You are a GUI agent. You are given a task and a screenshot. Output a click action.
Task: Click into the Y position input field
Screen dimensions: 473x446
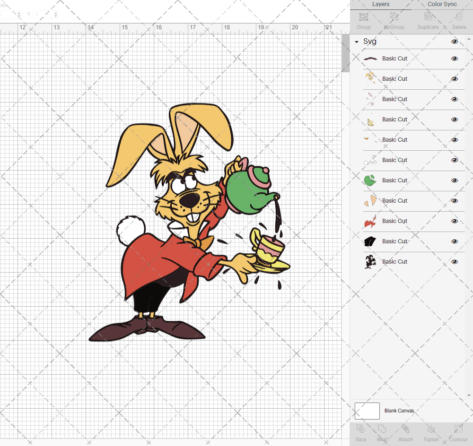tap(43, 14)
